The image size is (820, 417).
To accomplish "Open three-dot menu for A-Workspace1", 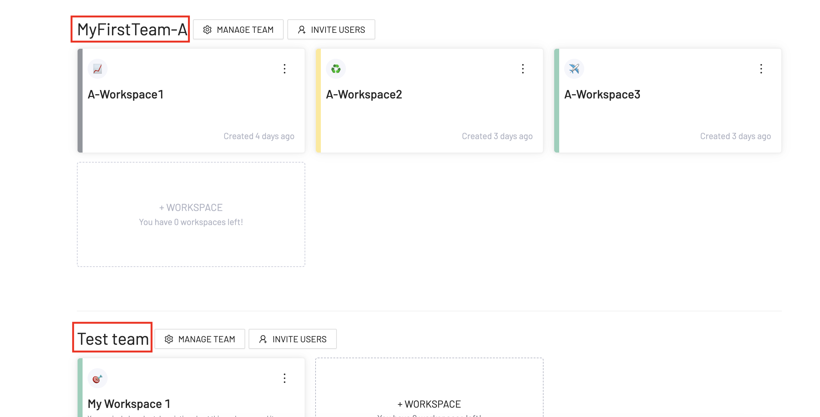I will pos(284,69).
